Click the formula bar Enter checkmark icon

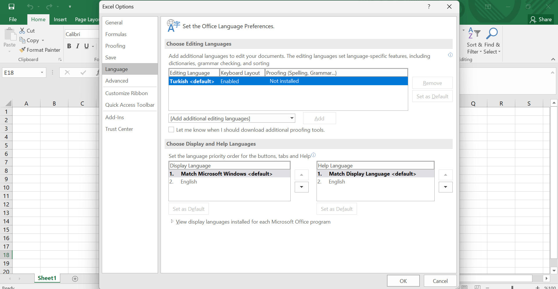tap(83, 73)
